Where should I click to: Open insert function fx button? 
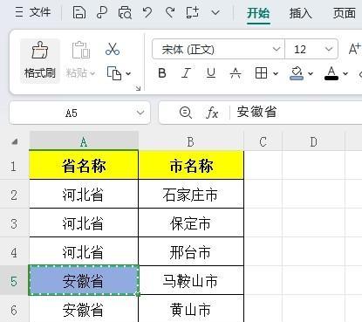(212, 113)
